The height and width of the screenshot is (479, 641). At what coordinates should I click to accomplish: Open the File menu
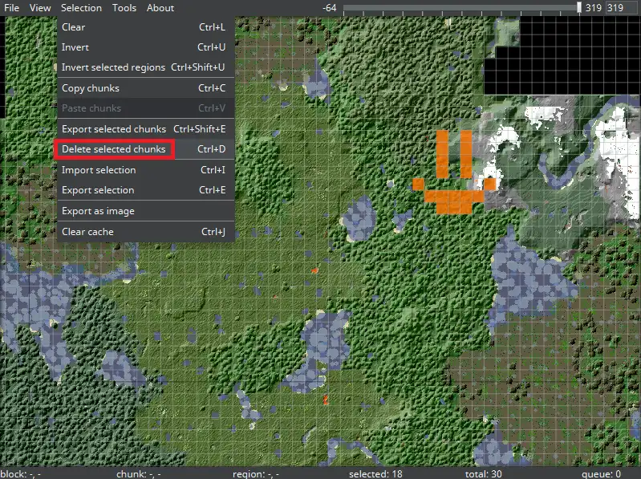pyautogui.click(x=11, y=8)
